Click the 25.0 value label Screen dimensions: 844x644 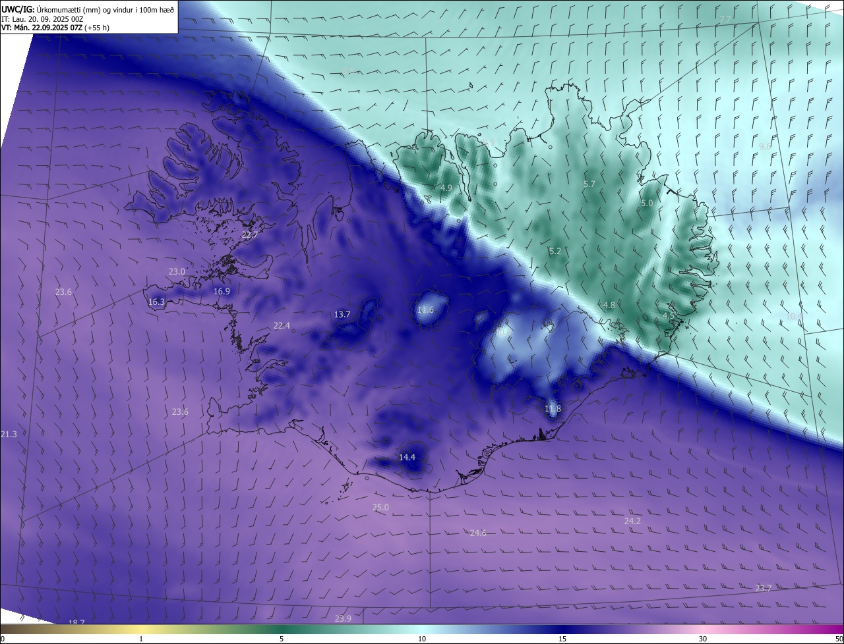[x=380, y=508]
